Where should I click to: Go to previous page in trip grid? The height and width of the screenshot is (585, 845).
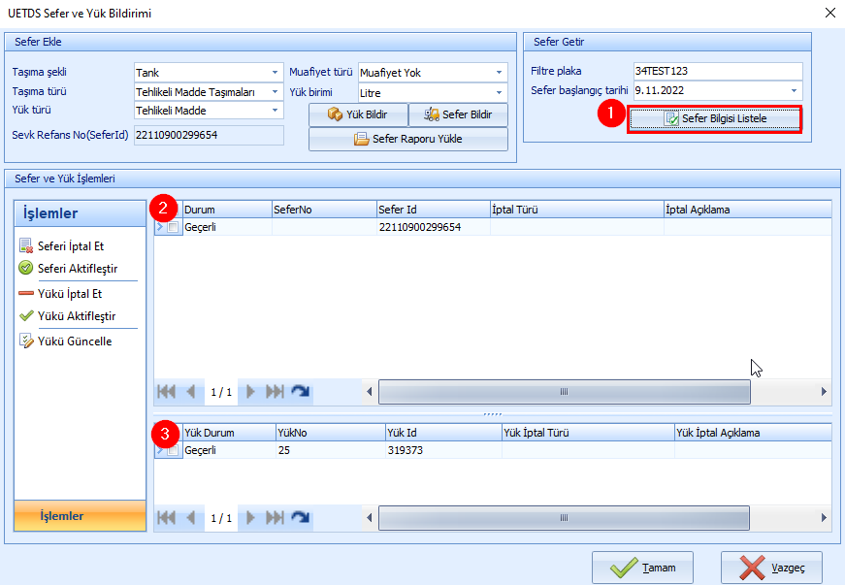pyautogui.click(x=191, y=392)
